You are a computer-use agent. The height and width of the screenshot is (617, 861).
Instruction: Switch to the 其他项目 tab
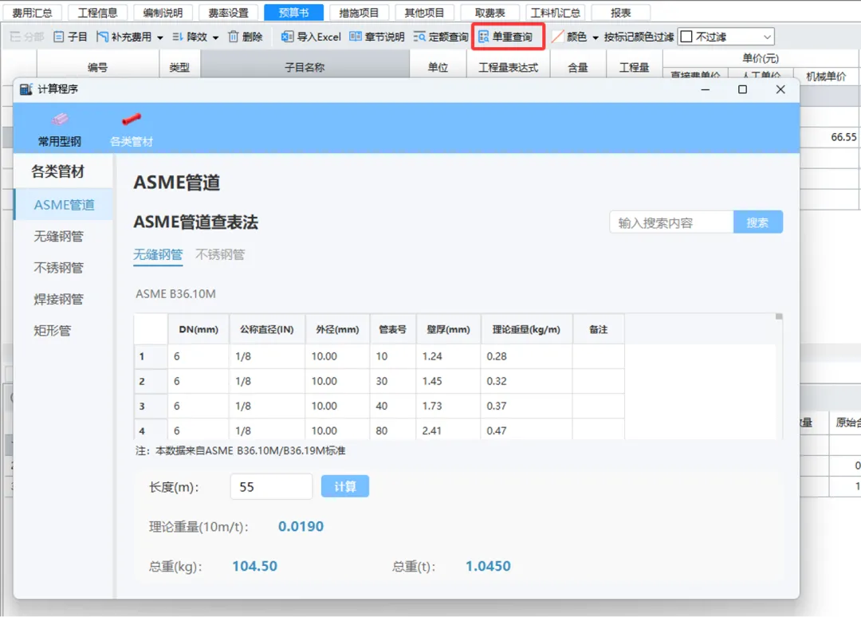pos(424,13)
